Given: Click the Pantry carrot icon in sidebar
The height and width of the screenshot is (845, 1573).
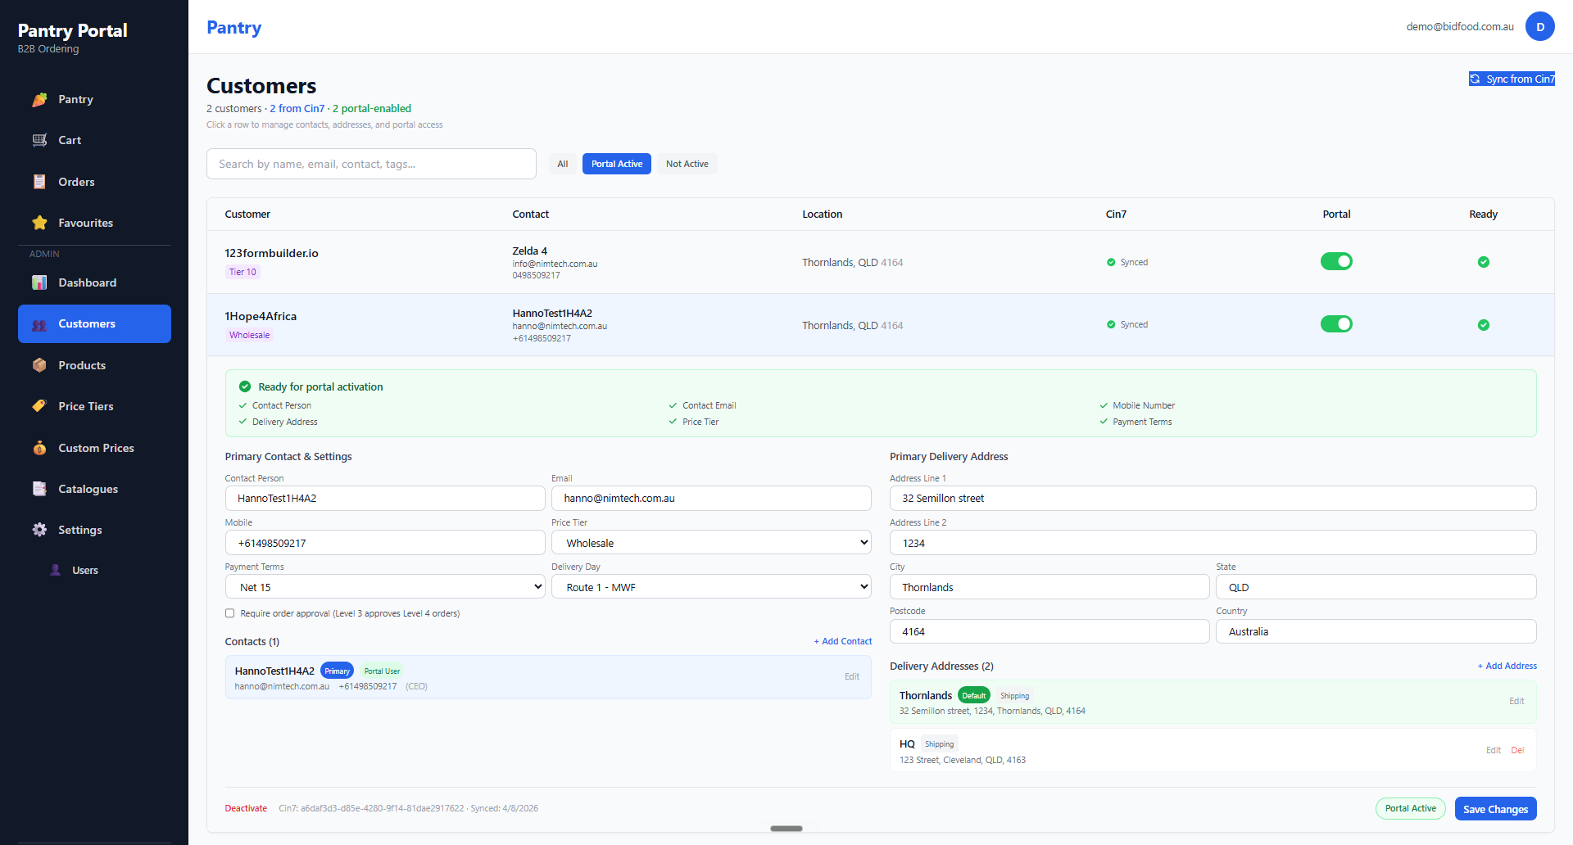Looking at the screenshot, I should (39, 99).
